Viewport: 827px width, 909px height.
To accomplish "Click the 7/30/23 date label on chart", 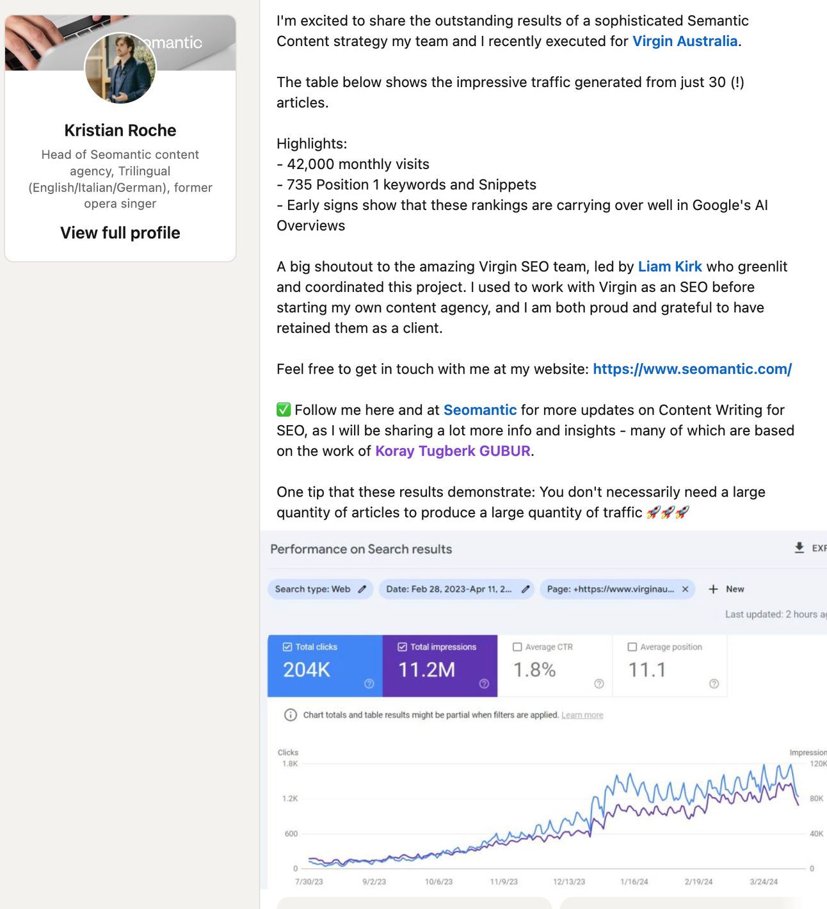I will click(309, 882).
